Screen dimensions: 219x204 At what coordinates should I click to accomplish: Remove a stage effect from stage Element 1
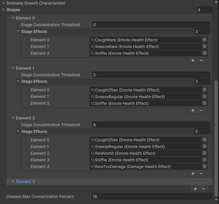(201, 110)
